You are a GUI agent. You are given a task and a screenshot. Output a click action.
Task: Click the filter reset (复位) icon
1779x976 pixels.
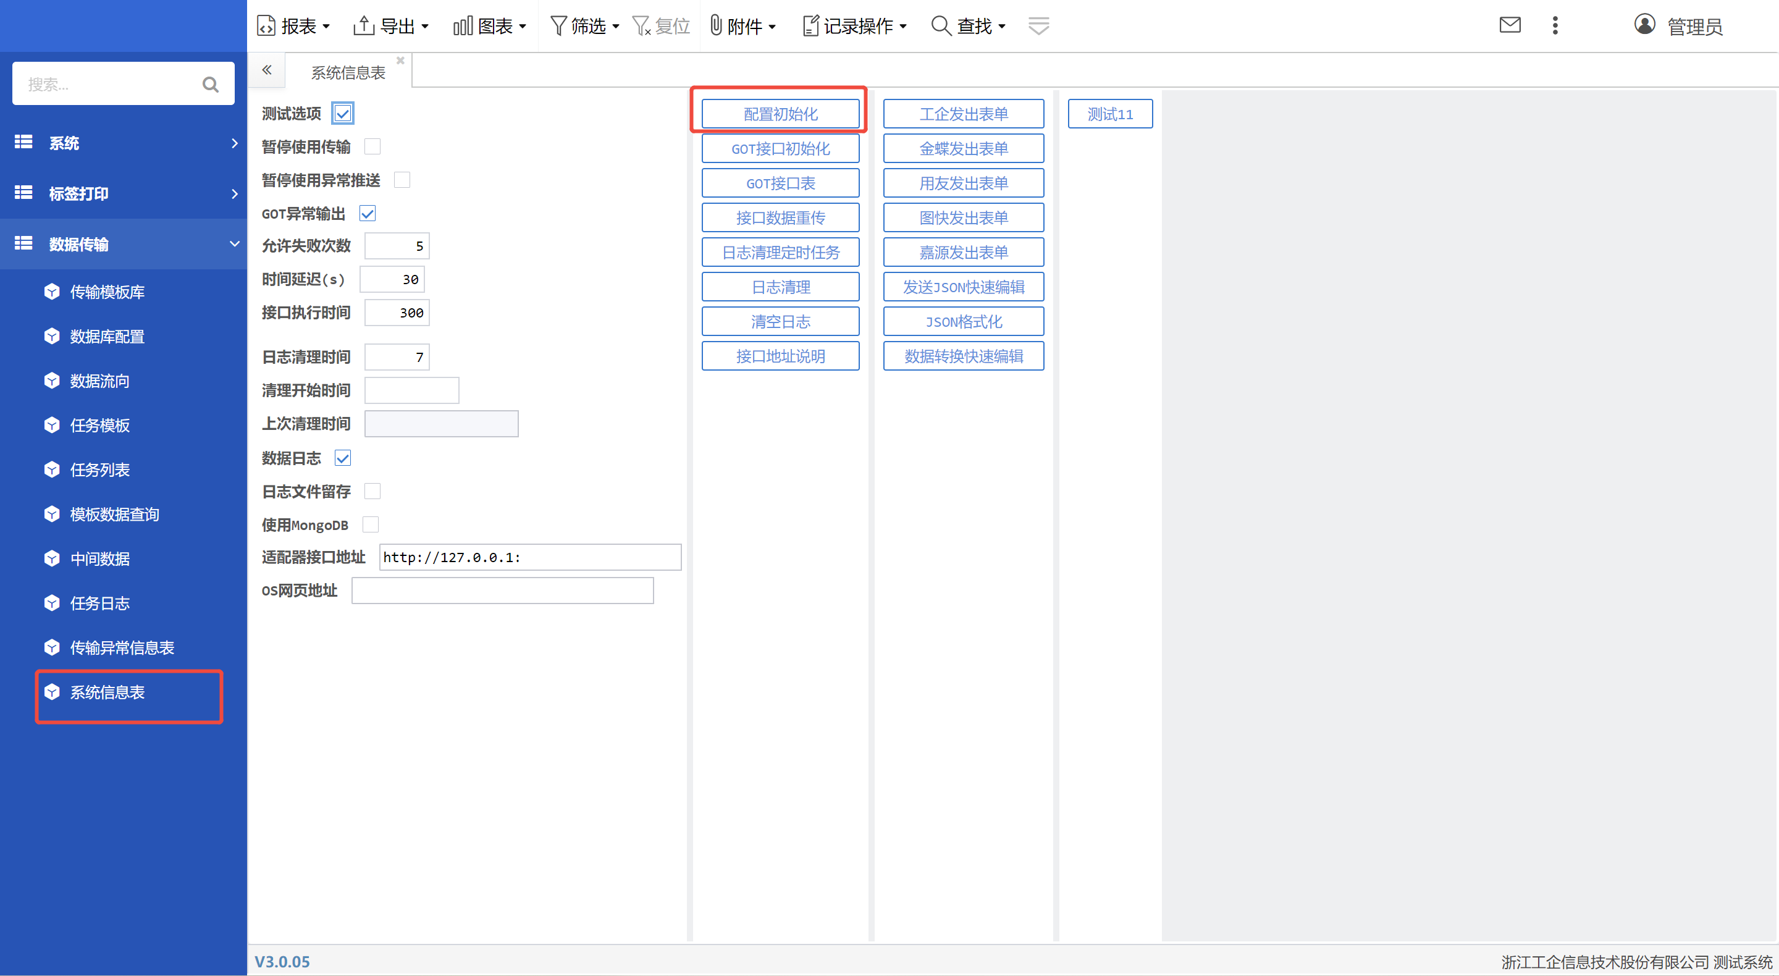click(642, 26)
